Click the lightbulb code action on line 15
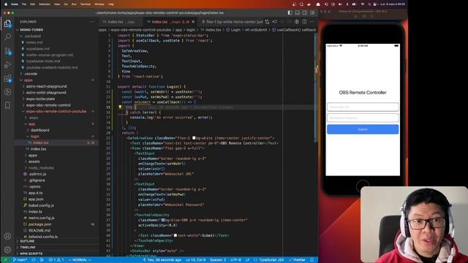 coord(120,107)
